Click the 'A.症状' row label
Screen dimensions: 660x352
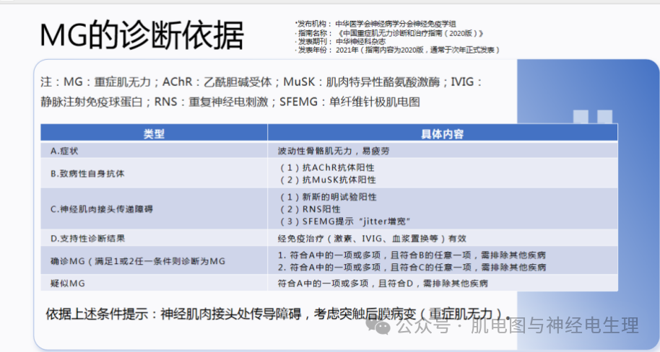(x=69, y=151)
